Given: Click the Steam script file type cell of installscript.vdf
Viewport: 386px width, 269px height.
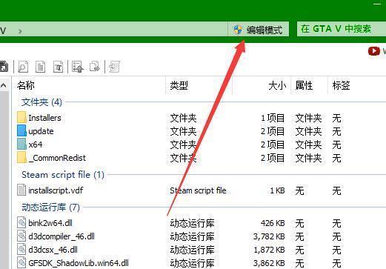Looking at the screenshot, I should pos(198,190).
